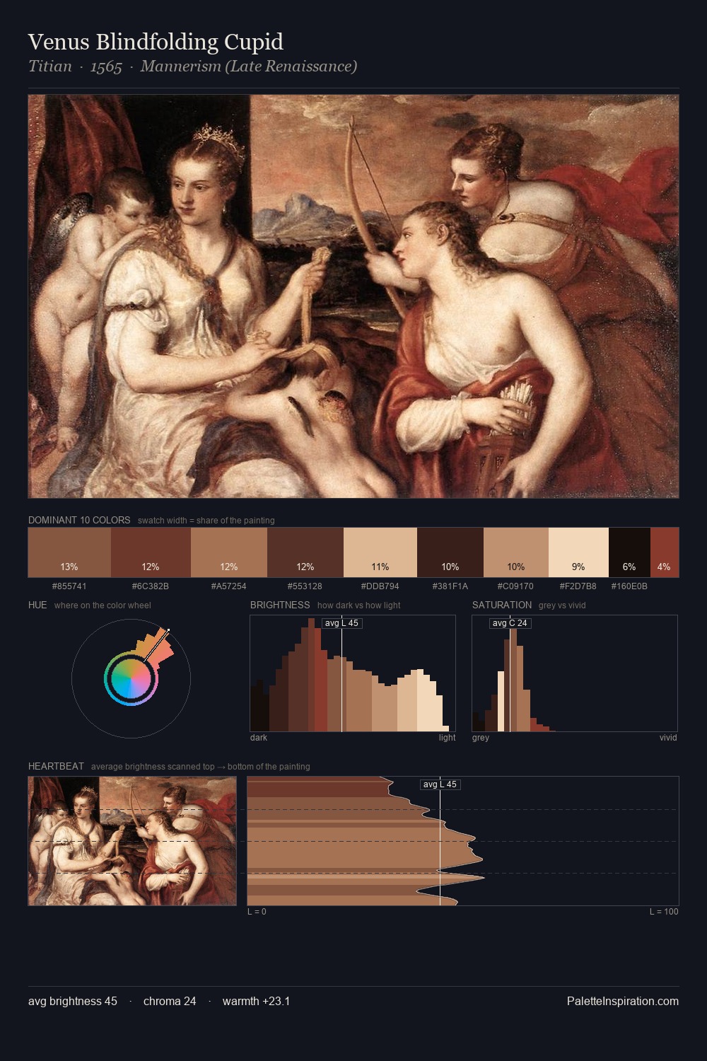The image size is (707, 1061).
Task: Click the L = 0 axis label
Action: [257, 912]
